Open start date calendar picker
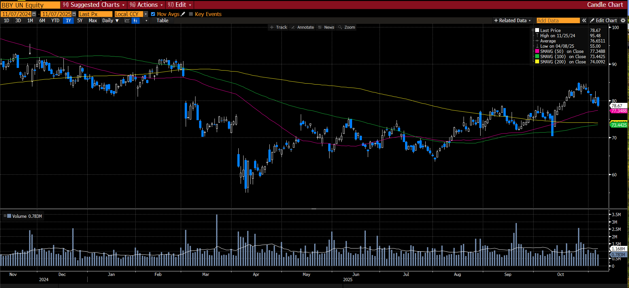 click(x=34, y=14)
